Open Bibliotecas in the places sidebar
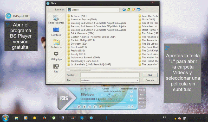This screenshot has width=208, height=122. [56, 44]
